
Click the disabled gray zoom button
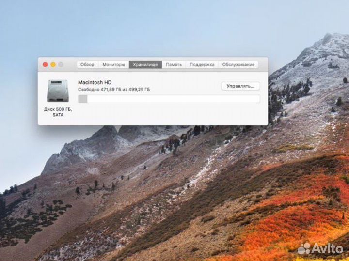tap(61, 65)
